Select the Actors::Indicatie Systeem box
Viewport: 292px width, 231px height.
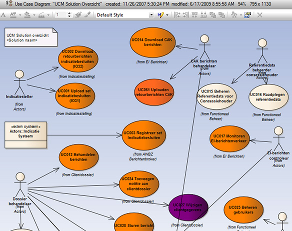coord(25,135)
